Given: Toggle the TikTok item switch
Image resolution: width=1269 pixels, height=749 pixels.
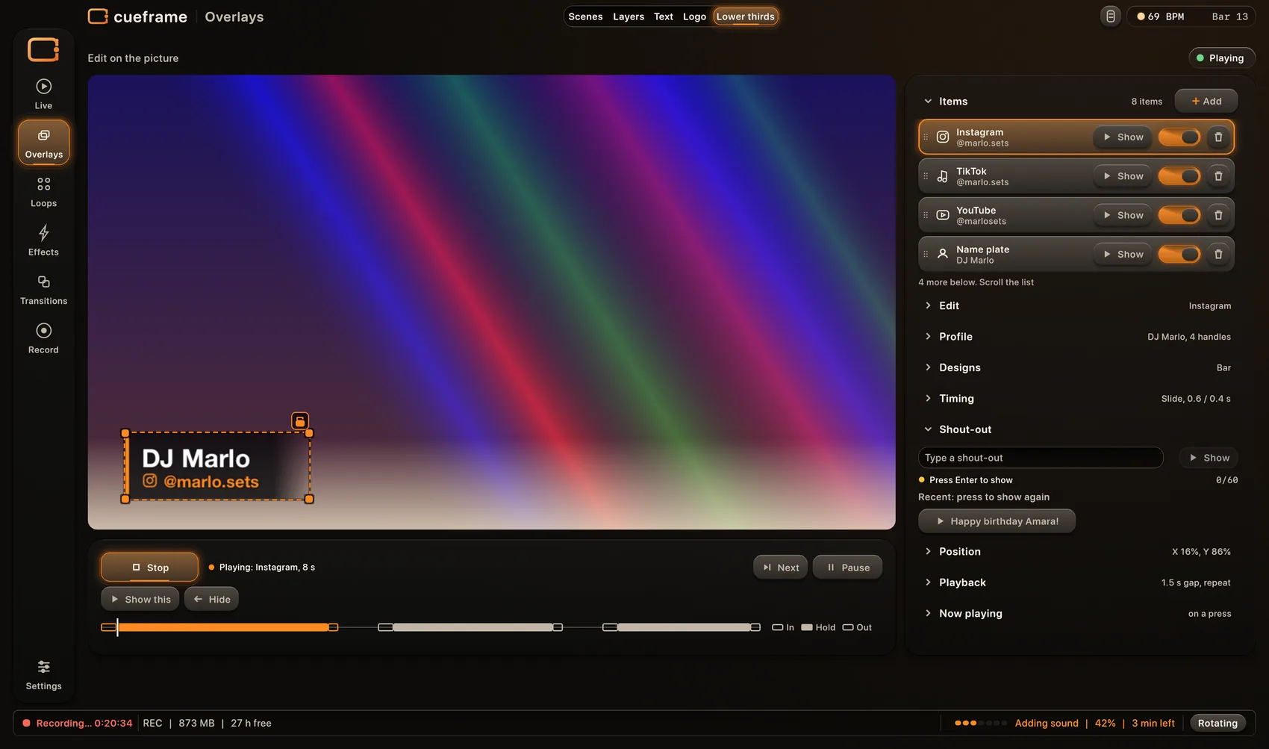Looking at the screenshot, I should 1179,176.
